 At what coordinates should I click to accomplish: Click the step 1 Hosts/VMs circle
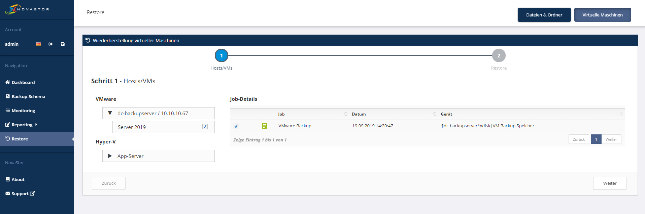coord(222,56)
